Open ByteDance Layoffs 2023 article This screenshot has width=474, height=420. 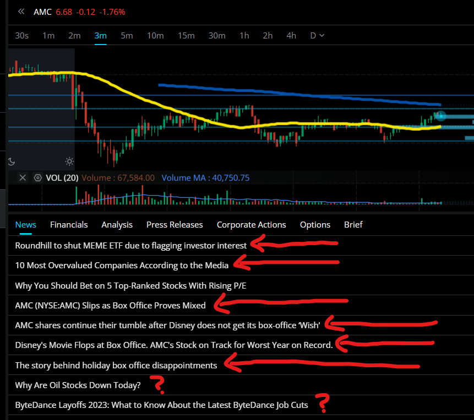(162, 405)
